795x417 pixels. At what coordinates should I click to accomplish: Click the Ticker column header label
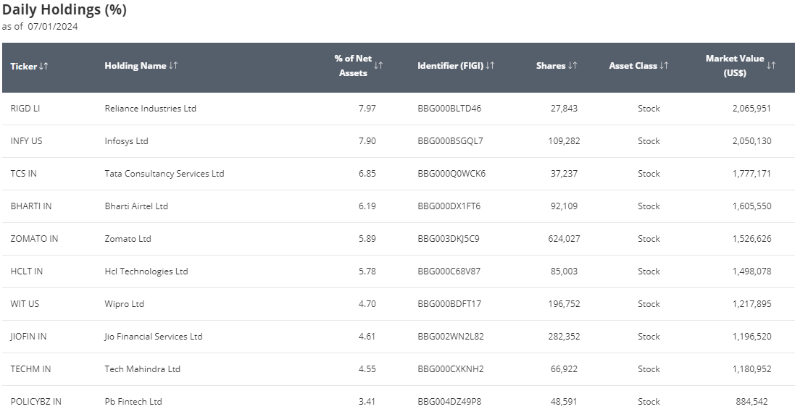[x=24, y=67]
